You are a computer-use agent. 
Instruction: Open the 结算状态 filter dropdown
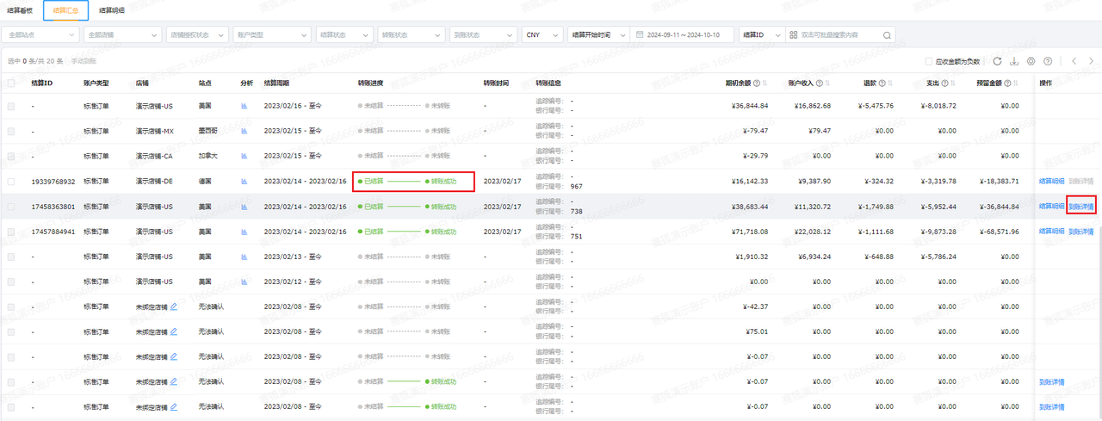click(344, 35)
